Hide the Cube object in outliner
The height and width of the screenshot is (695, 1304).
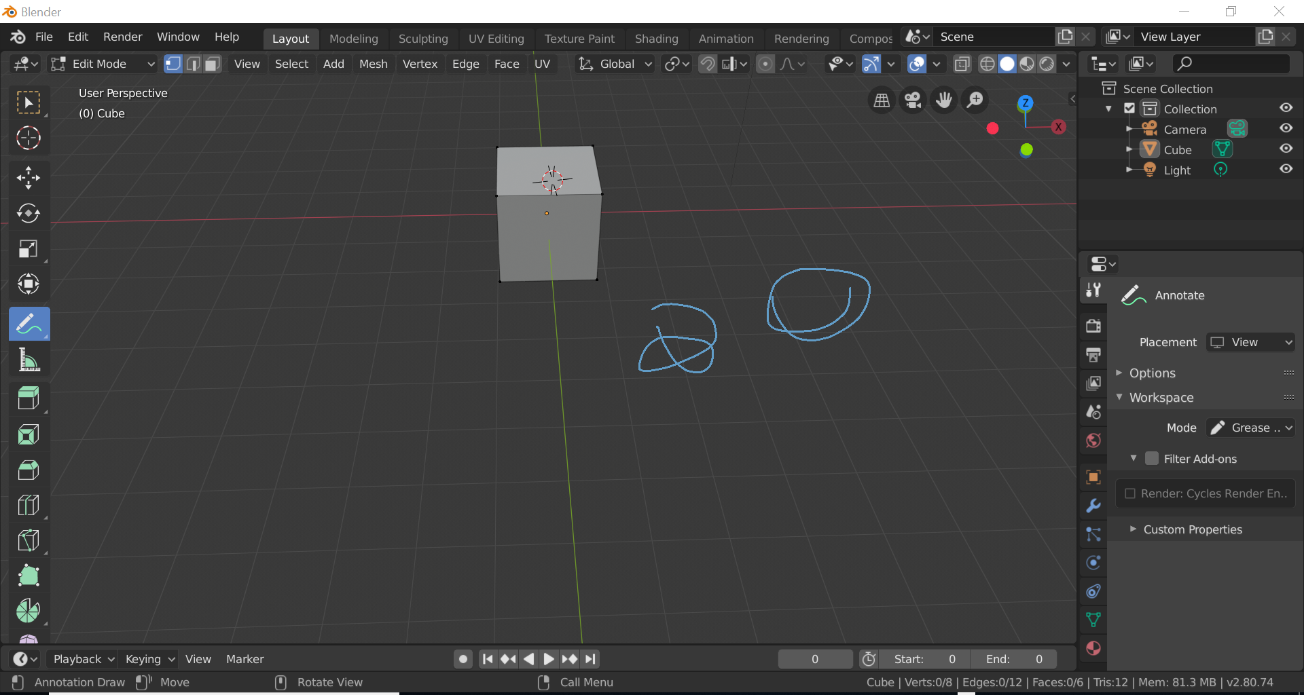1286,149
